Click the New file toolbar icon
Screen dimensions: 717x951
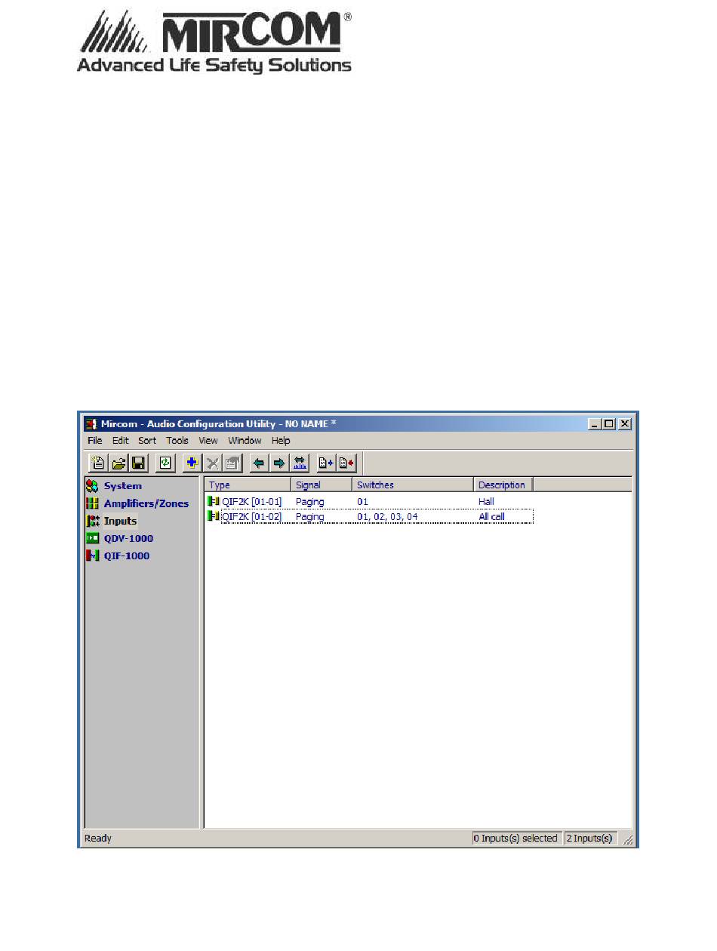pos(97,463)
